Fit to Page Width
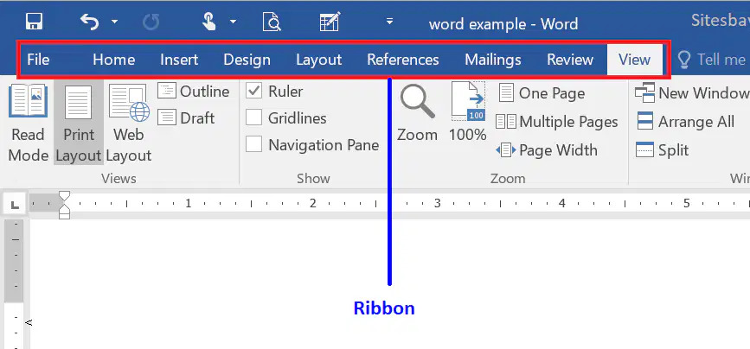Viewport: 750px width, 349px height. [x=547, y=150]
